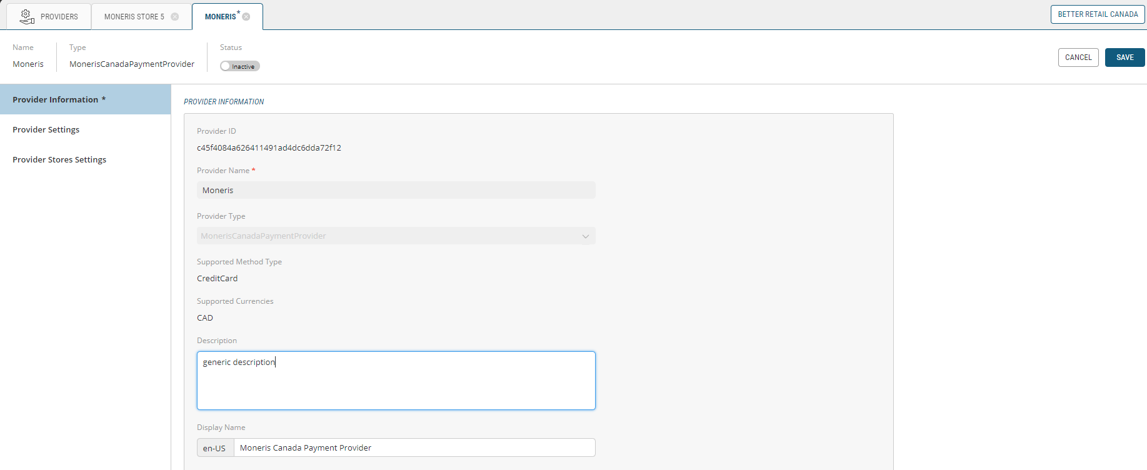Go to Provider Stores Settings
1147x470 pixels.
click(x=59, y=159)
